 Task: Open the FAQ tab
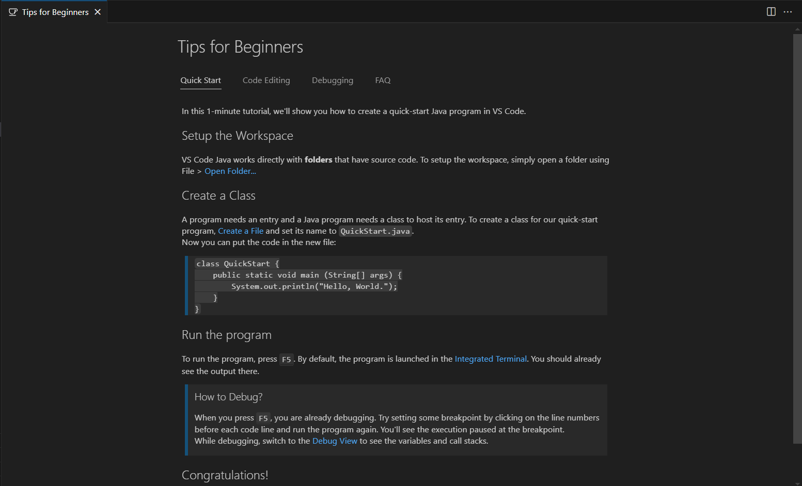coord(383,80)
